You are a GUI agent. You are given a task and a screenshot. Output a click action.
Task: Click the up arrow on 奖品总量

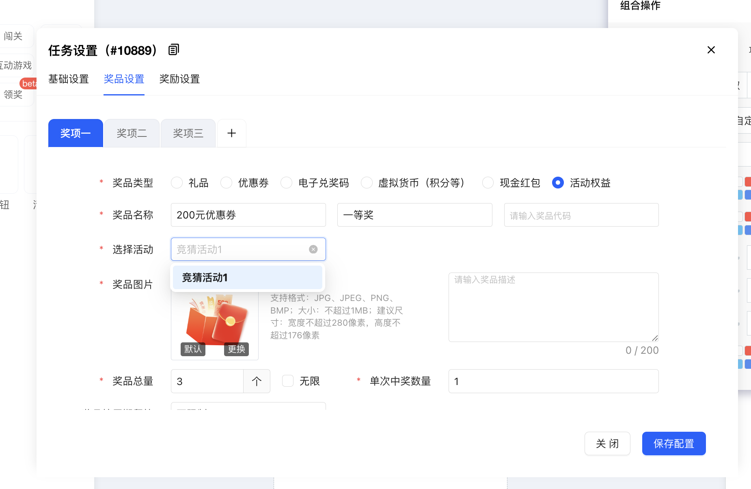coord(257,381)
